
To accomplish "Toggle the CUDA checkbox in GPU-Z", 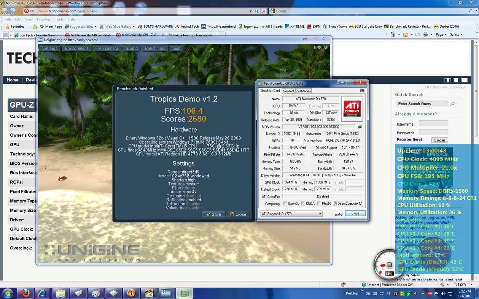I will coord(303,204).
